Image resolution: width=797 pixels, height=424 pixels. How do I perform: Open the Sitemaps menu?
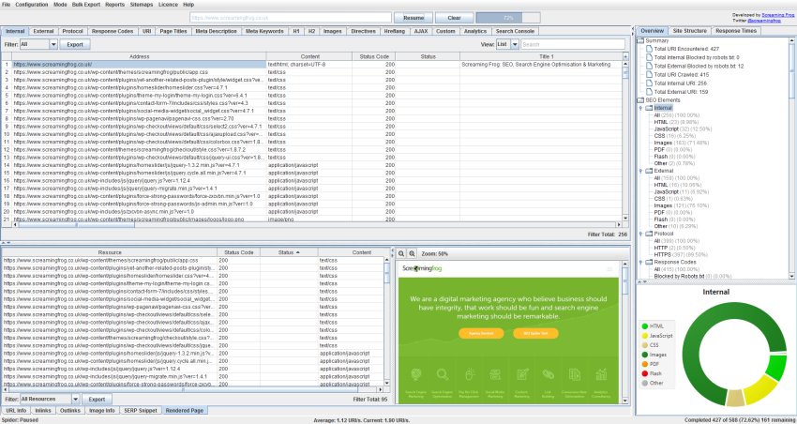(x=142, y=5)
